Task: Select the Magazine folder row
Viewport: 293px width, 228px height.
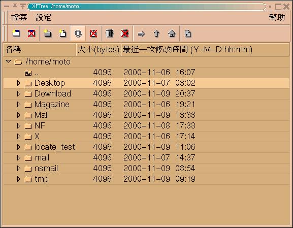Action: tap(146, 105)
